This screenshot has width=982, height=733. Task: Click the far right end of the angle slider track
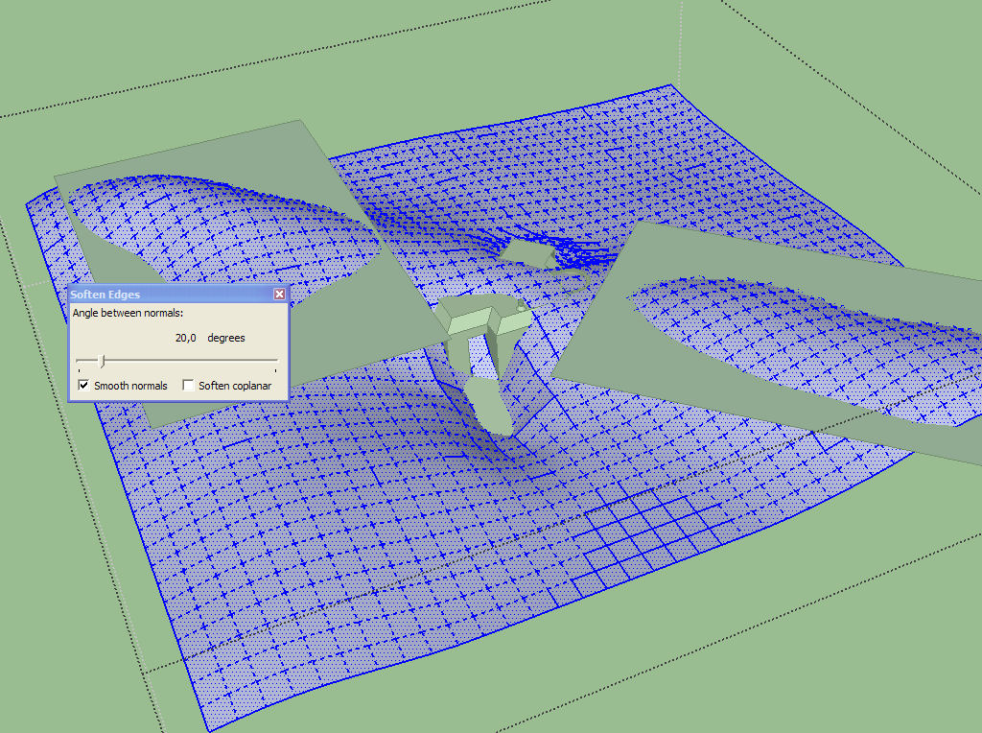[276, 362]
